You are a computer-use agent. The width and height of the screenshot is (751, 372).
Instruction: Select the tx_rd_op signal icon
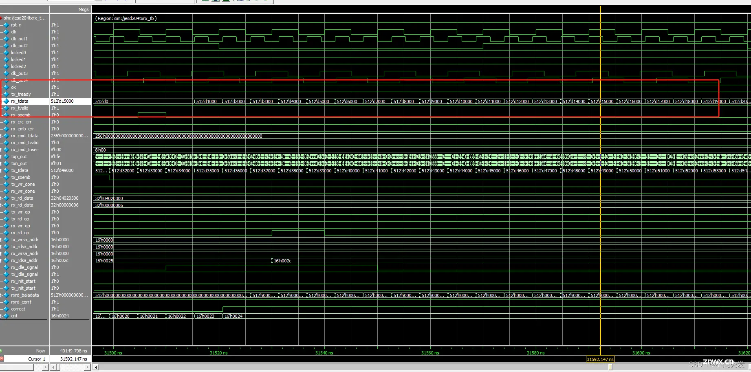point(6,219)
